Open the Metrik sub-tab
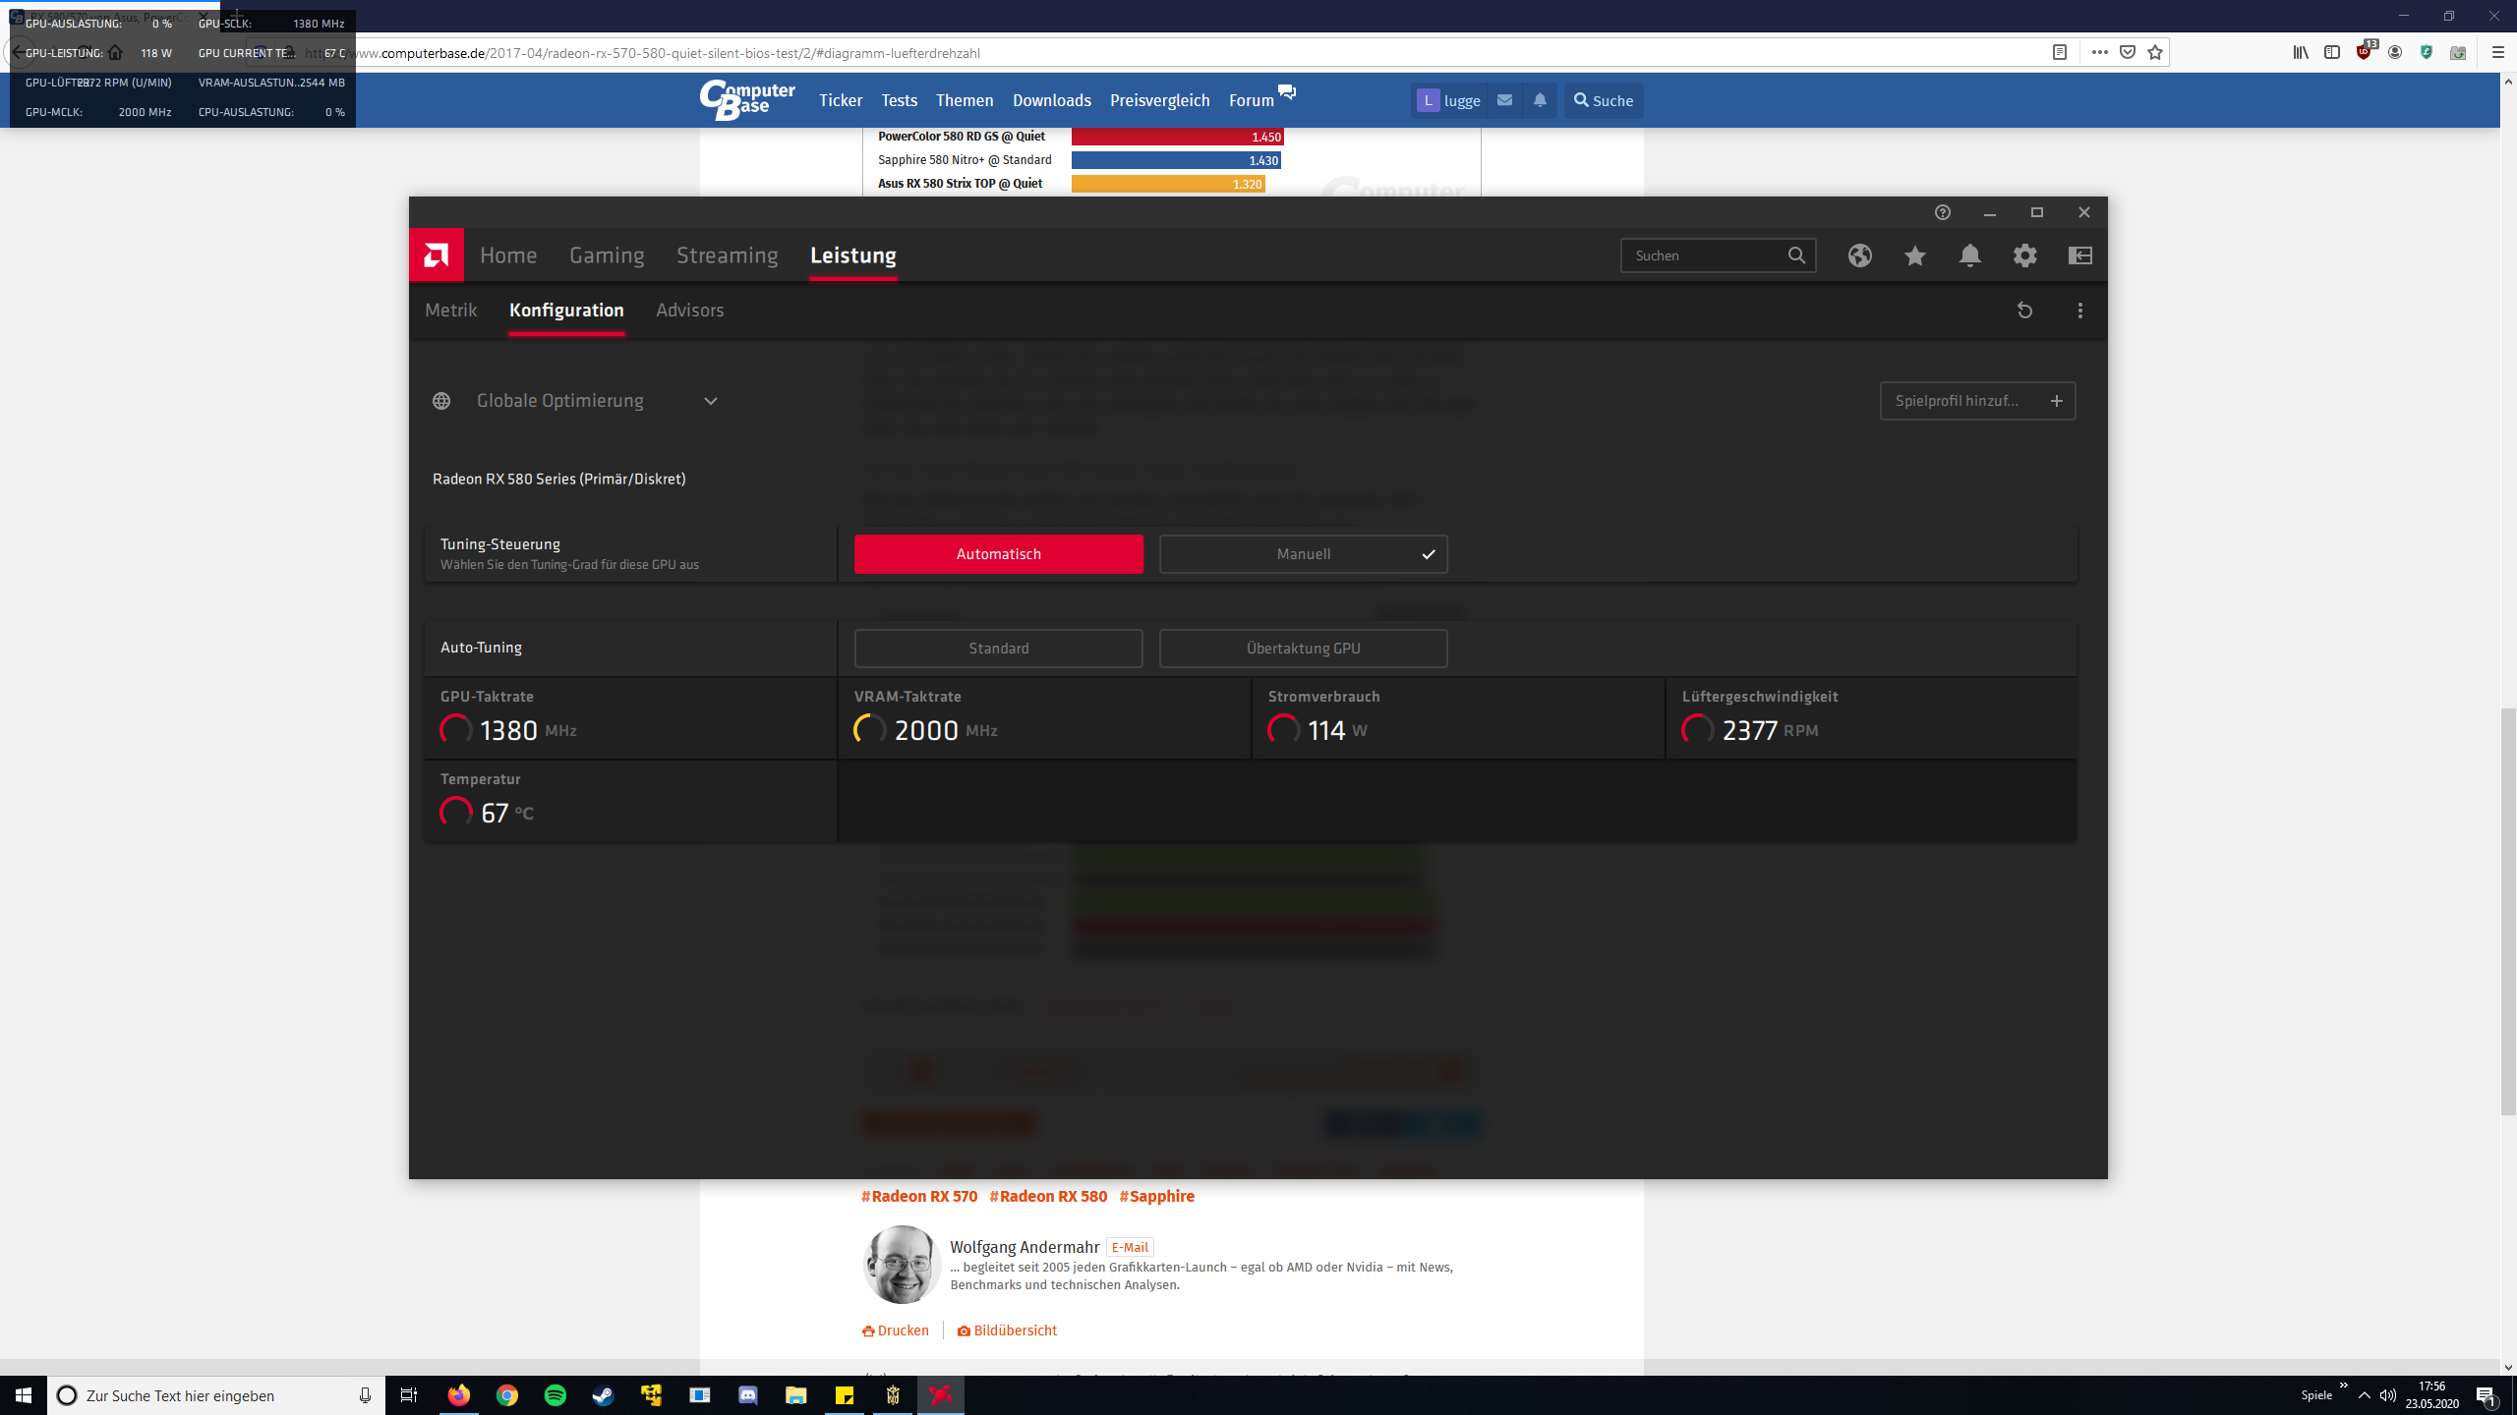The height and width of the screenshot is (1415, 2517). [x=451, y=311]
